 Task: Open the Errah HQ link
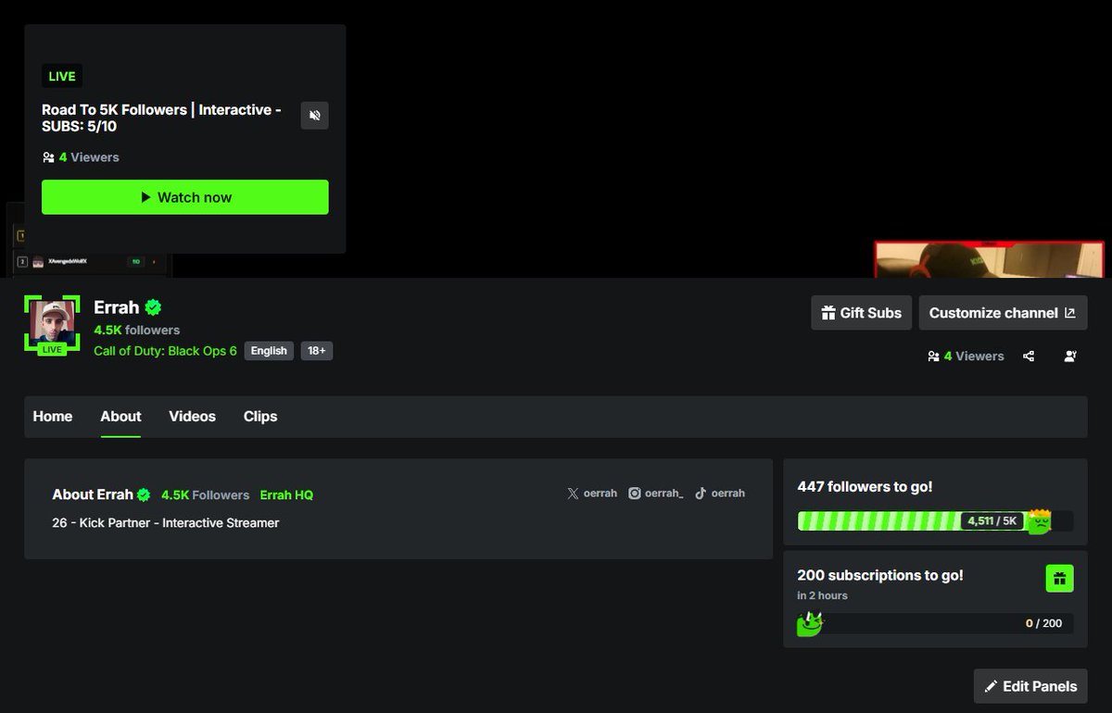click(x=286, y=495)
